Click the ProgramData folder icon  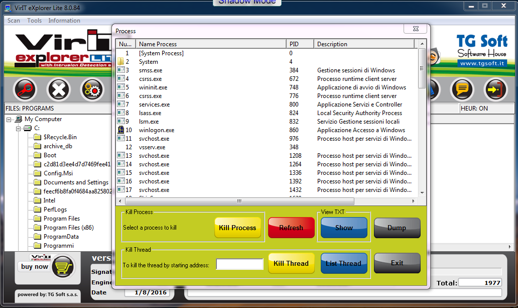(38, 237)
